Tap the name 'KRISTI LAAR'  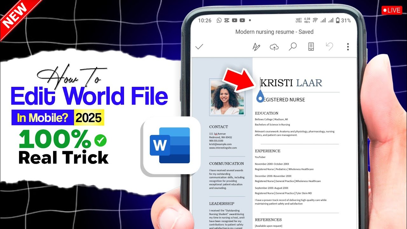pos(291,83)
